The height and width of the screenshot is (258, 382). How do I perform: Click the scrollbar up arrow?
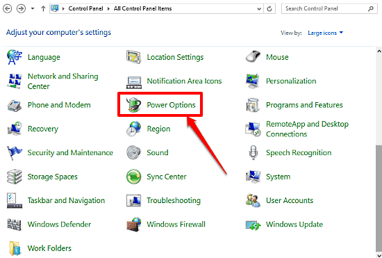point(379,51)
